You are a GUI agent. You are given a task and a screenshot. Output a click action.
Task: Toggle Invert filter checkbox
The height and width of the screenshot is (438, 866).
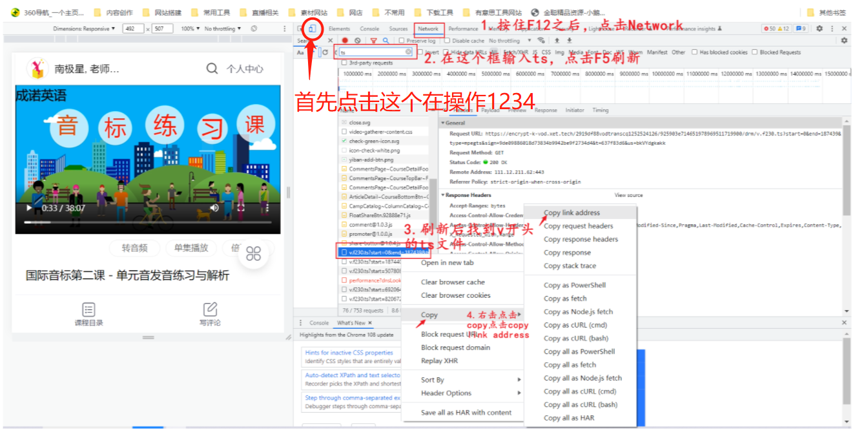[x=420, y=52]
